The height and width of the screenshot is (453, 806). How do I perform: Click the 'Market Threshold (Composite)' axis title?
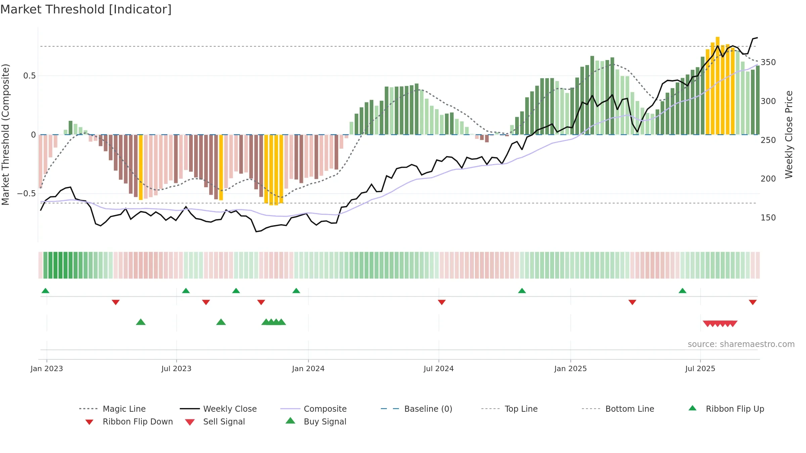pyautogui.click(x=5, y=134)
